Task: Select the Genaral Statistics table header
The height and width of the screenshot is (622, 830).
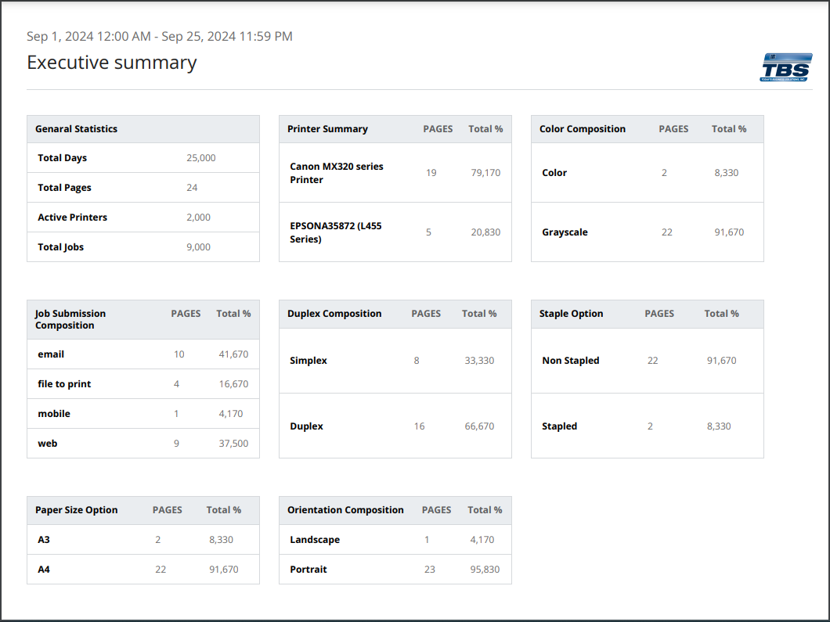Action: click(77, 129)
